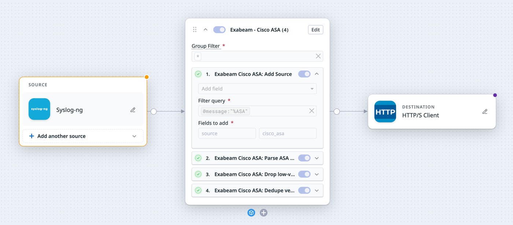Collapse the Exabeam Cisco ASA group chevron
This screenshot has height=225, width=513.
(x=205, y=30)
